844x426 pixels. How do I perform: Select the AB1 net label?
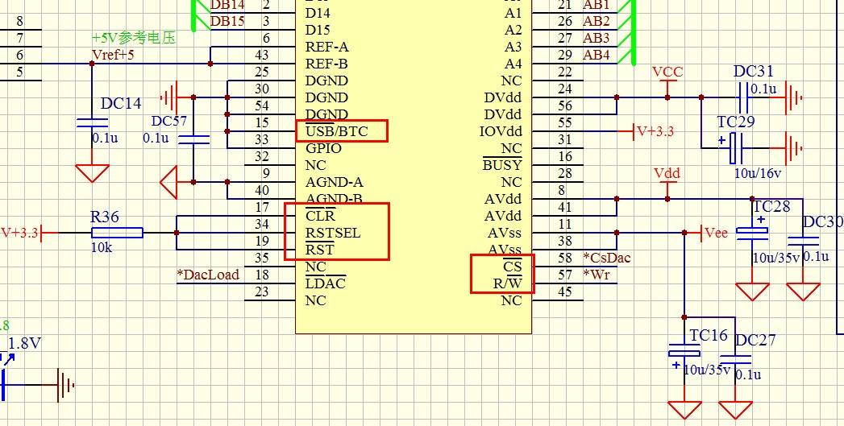597,5
